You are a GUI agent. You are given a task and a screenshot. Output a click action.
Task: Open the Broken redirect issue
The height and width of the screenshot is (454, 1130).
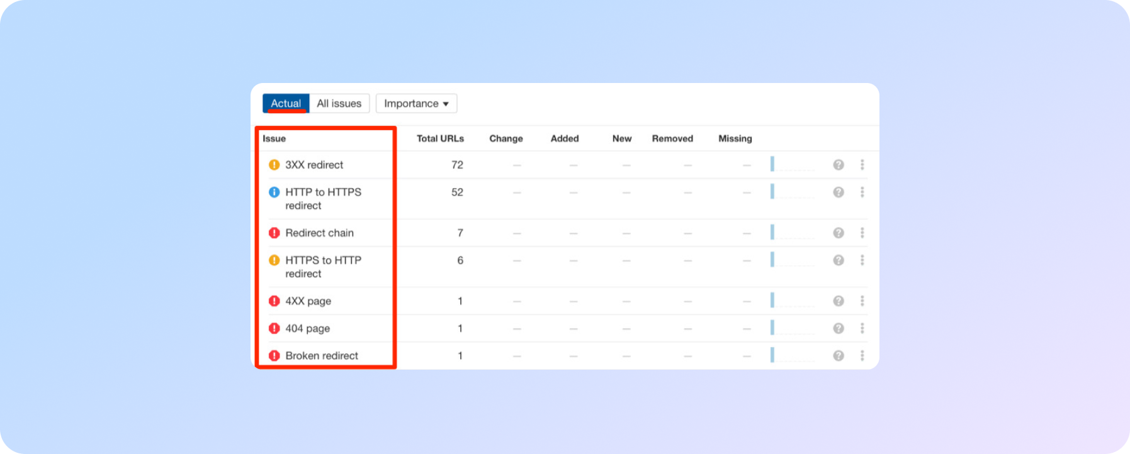[x=322, y=355]
